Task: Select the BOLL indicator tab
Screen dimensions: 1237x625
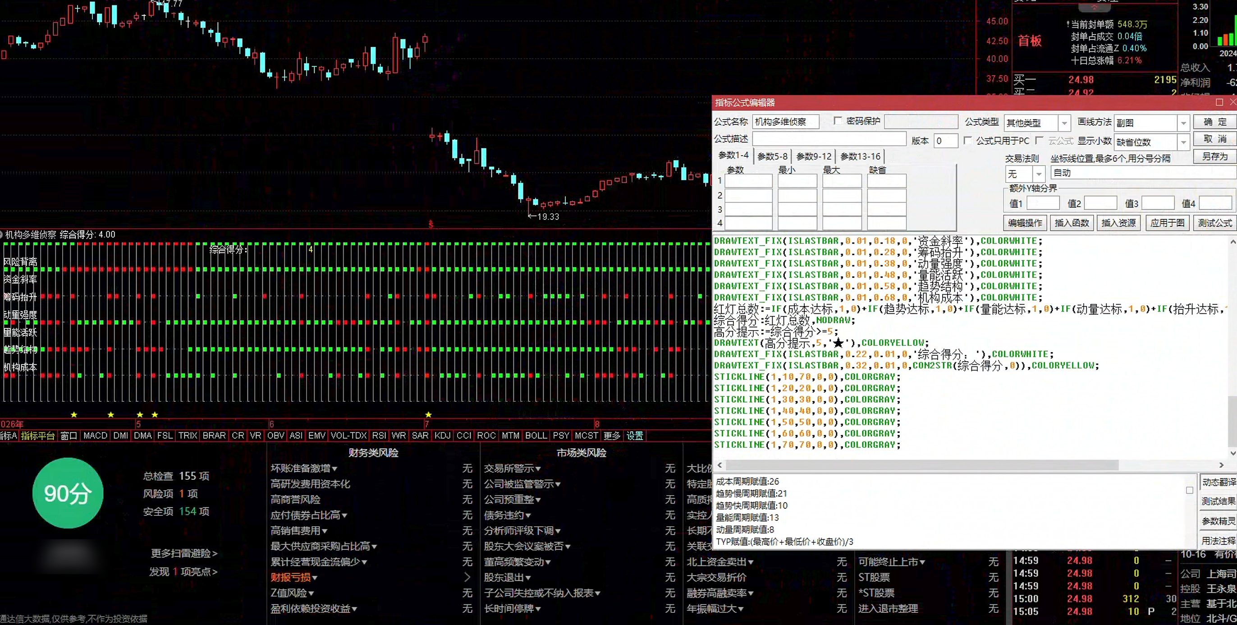Action: click(536, 436)
